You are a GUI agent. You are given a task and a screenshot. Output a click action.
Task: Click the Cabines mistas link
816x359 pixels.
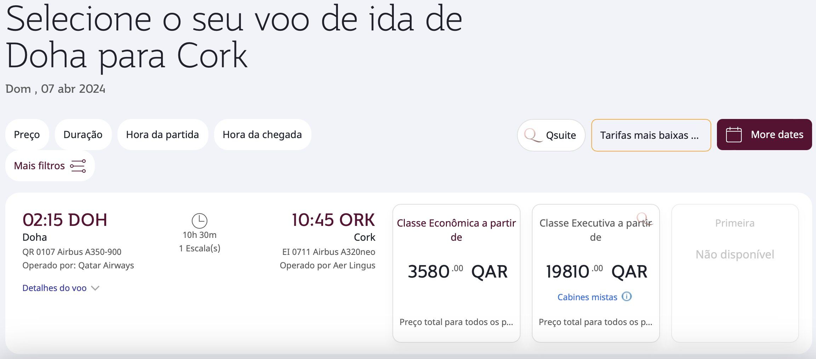[x=587, y=297]
